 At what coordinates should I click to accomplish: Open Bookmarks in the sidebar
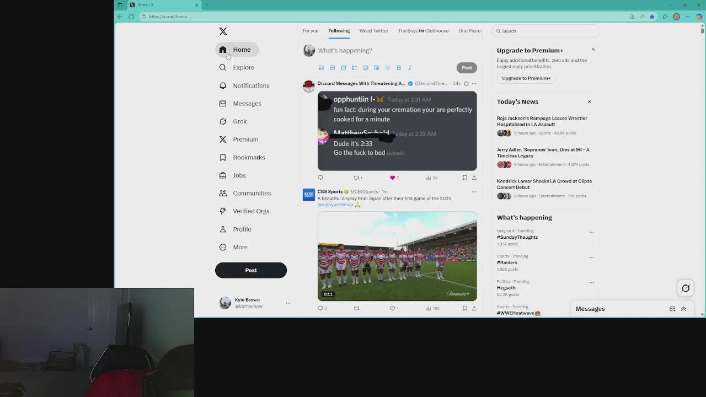pos(242,157)
